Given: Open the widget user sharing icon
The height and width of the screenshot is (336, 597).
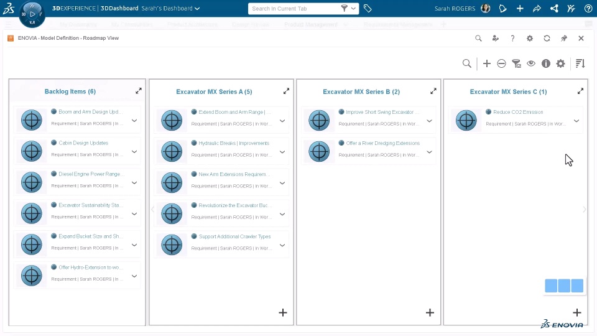Looking at the screenshot, I should 496,38.
